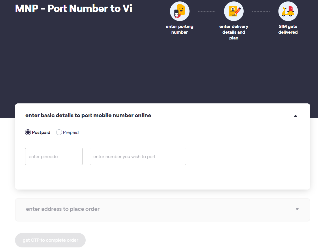Click the enter porting number step label
This screenshot has width=318, height=248.
179,29
